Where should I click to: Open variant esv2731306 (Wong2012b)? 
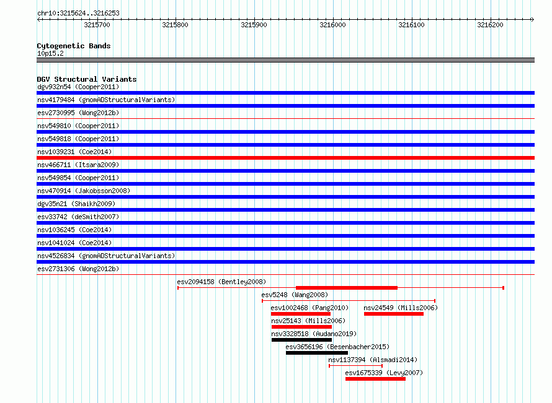tap(78, 269)
